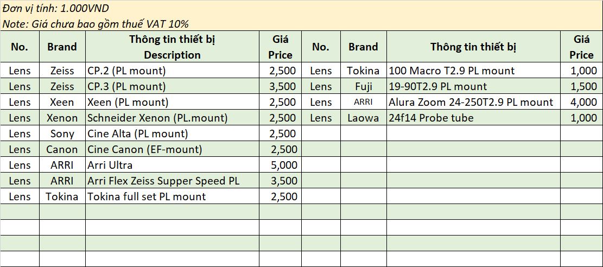
Task: Click '100 Macro T2.9 PL mount' cell
Action: pos(473,71)
